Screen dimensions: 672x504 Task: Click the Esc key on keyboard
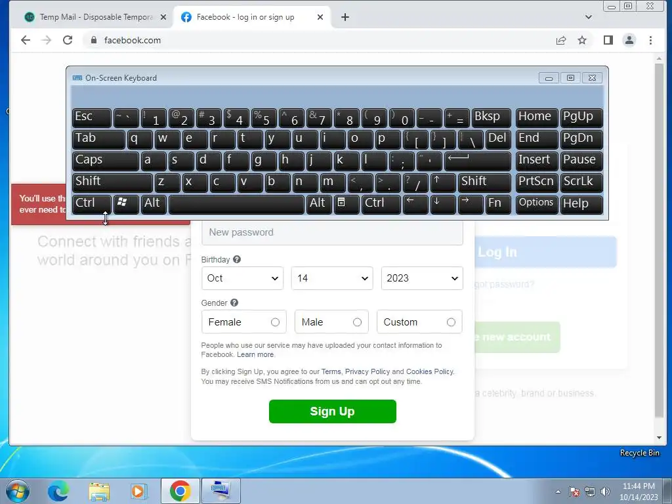92,117
